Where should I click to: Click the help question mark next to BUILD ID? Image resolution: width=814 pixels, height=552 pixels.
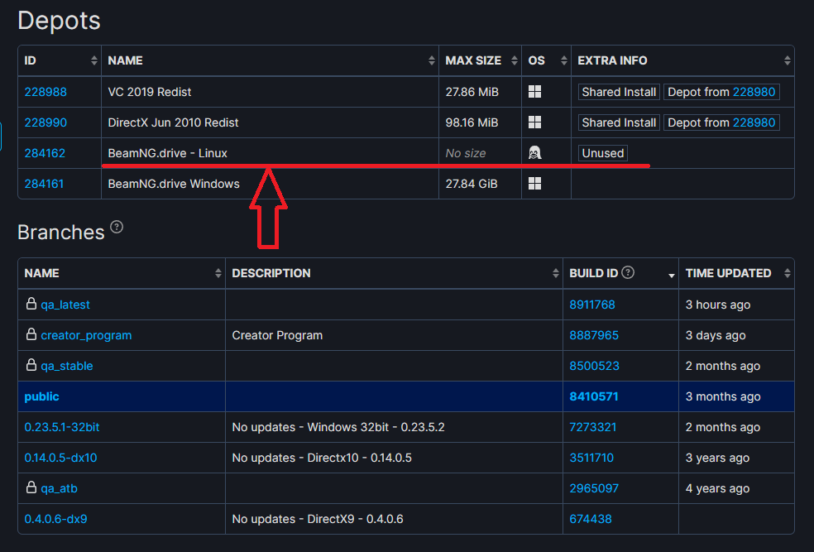tap(628, 272)
